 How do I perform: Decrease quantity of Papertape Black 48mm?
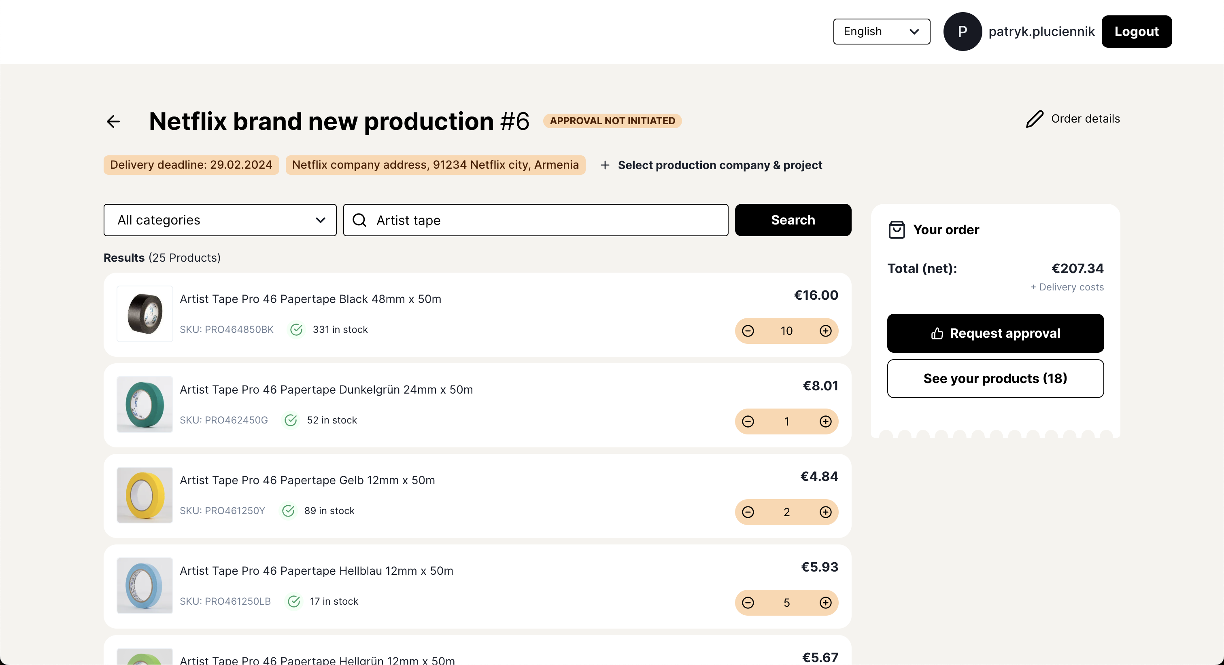point(748,330)
